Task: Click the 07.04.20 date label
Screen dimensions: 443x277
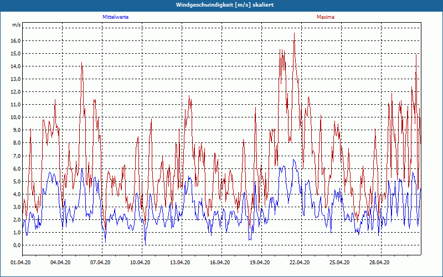Action: pyautogui.click(x=100, y=263)
